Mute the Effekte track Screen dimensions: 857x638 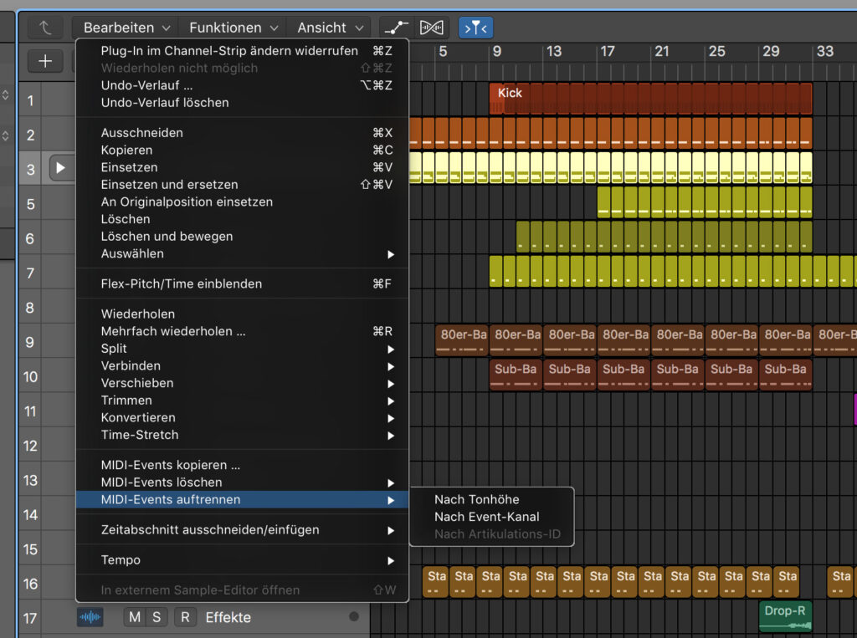coord(135,617)
